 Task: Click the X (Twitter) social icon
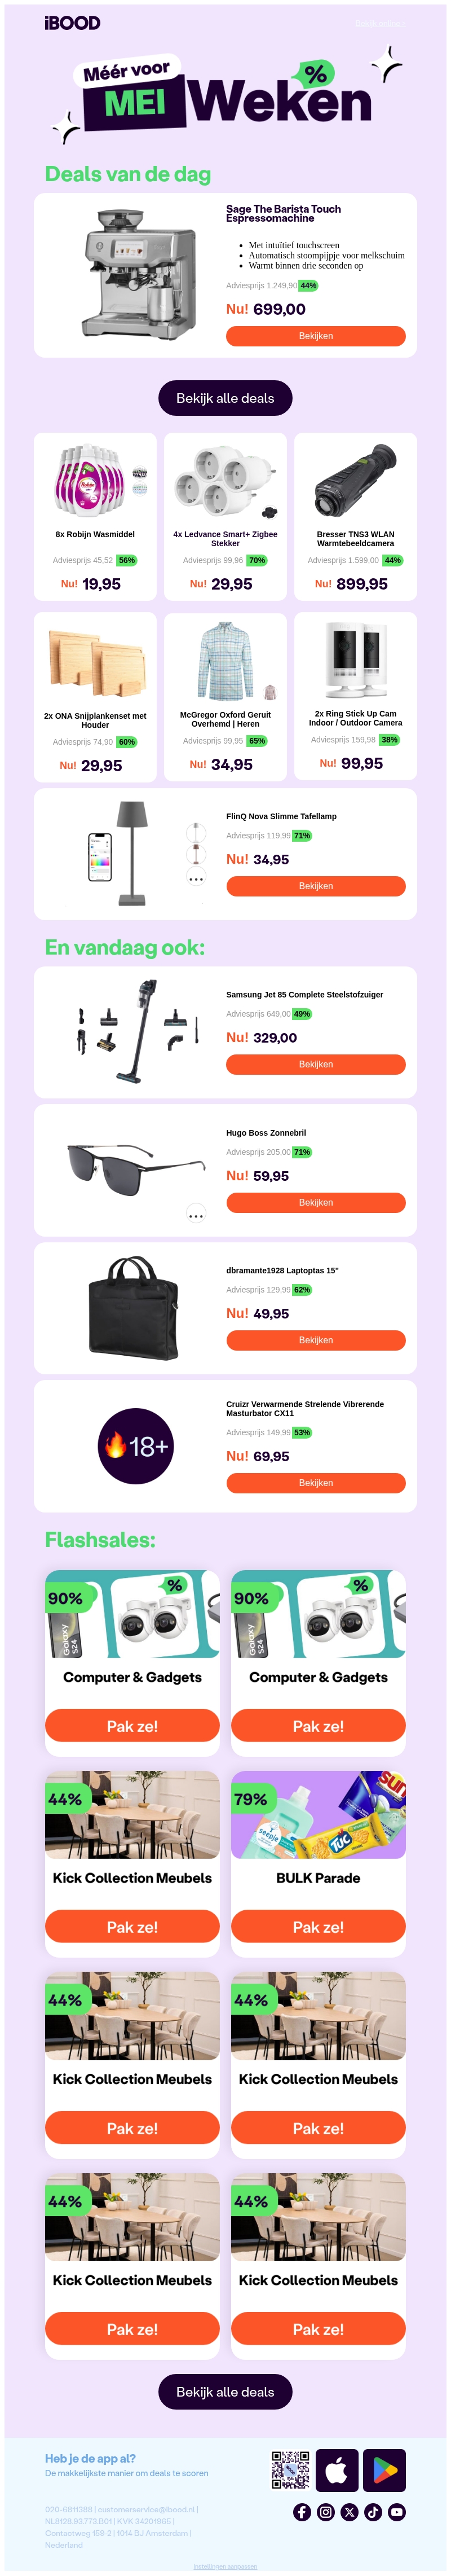tap(349, 2511)
